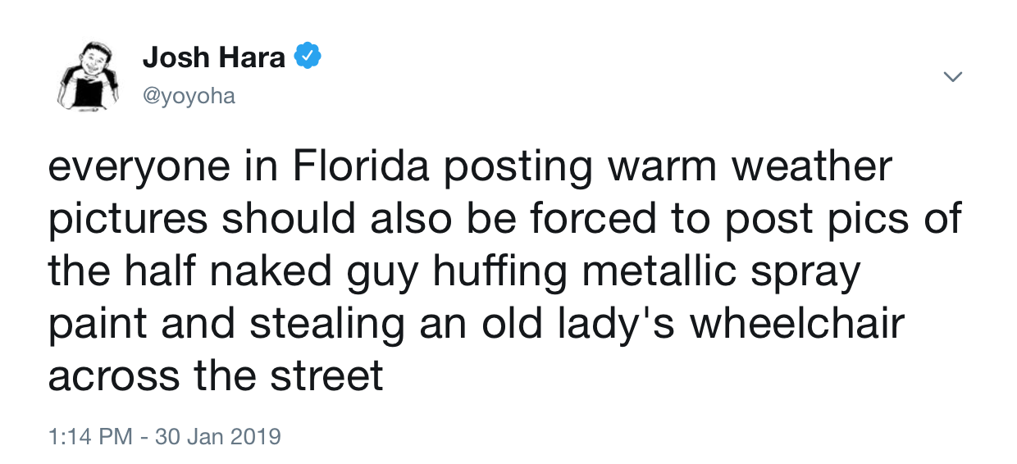Expand the tweet options chevron
Viewport: 1017px width, 464px height.
coord(952,76)
